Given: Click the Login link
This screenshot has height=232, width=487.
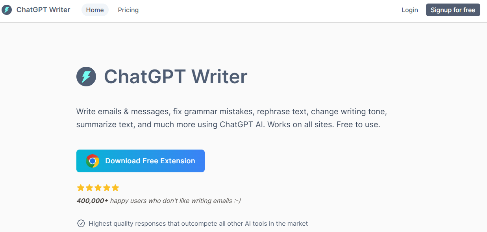Looking at the screenshot, I should coord(410,10).
